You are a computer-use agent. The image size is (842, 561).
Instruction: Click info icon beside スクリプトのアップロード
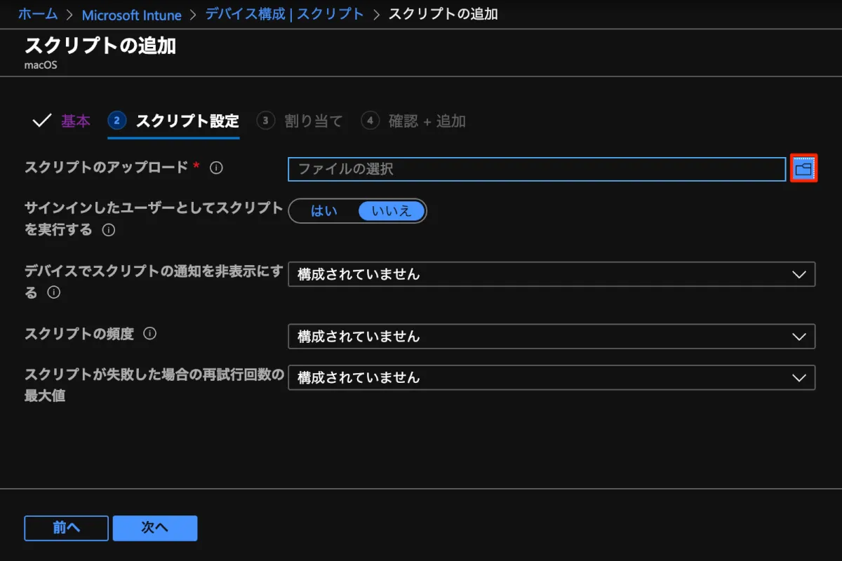pyautogui.click(x=217, y=168)
